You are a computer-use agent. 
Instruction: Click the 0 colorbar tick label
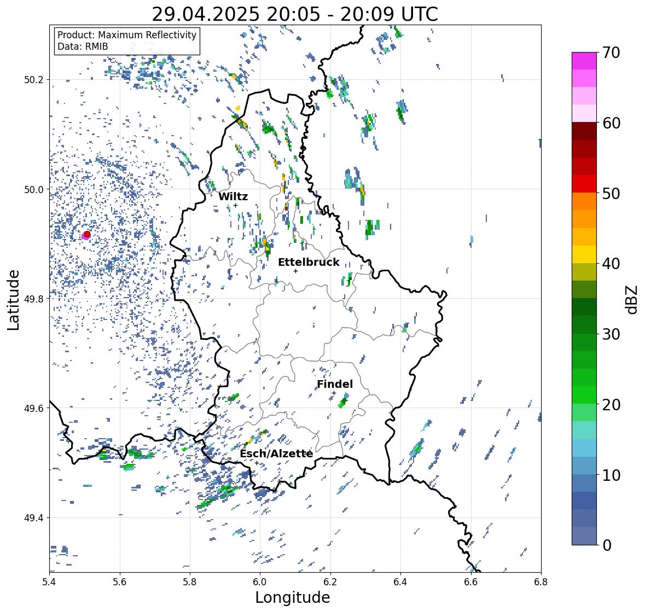[x=607, y=545]
